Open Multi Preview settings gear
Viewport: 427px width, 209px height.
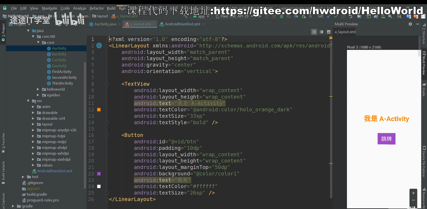[410, 24]
